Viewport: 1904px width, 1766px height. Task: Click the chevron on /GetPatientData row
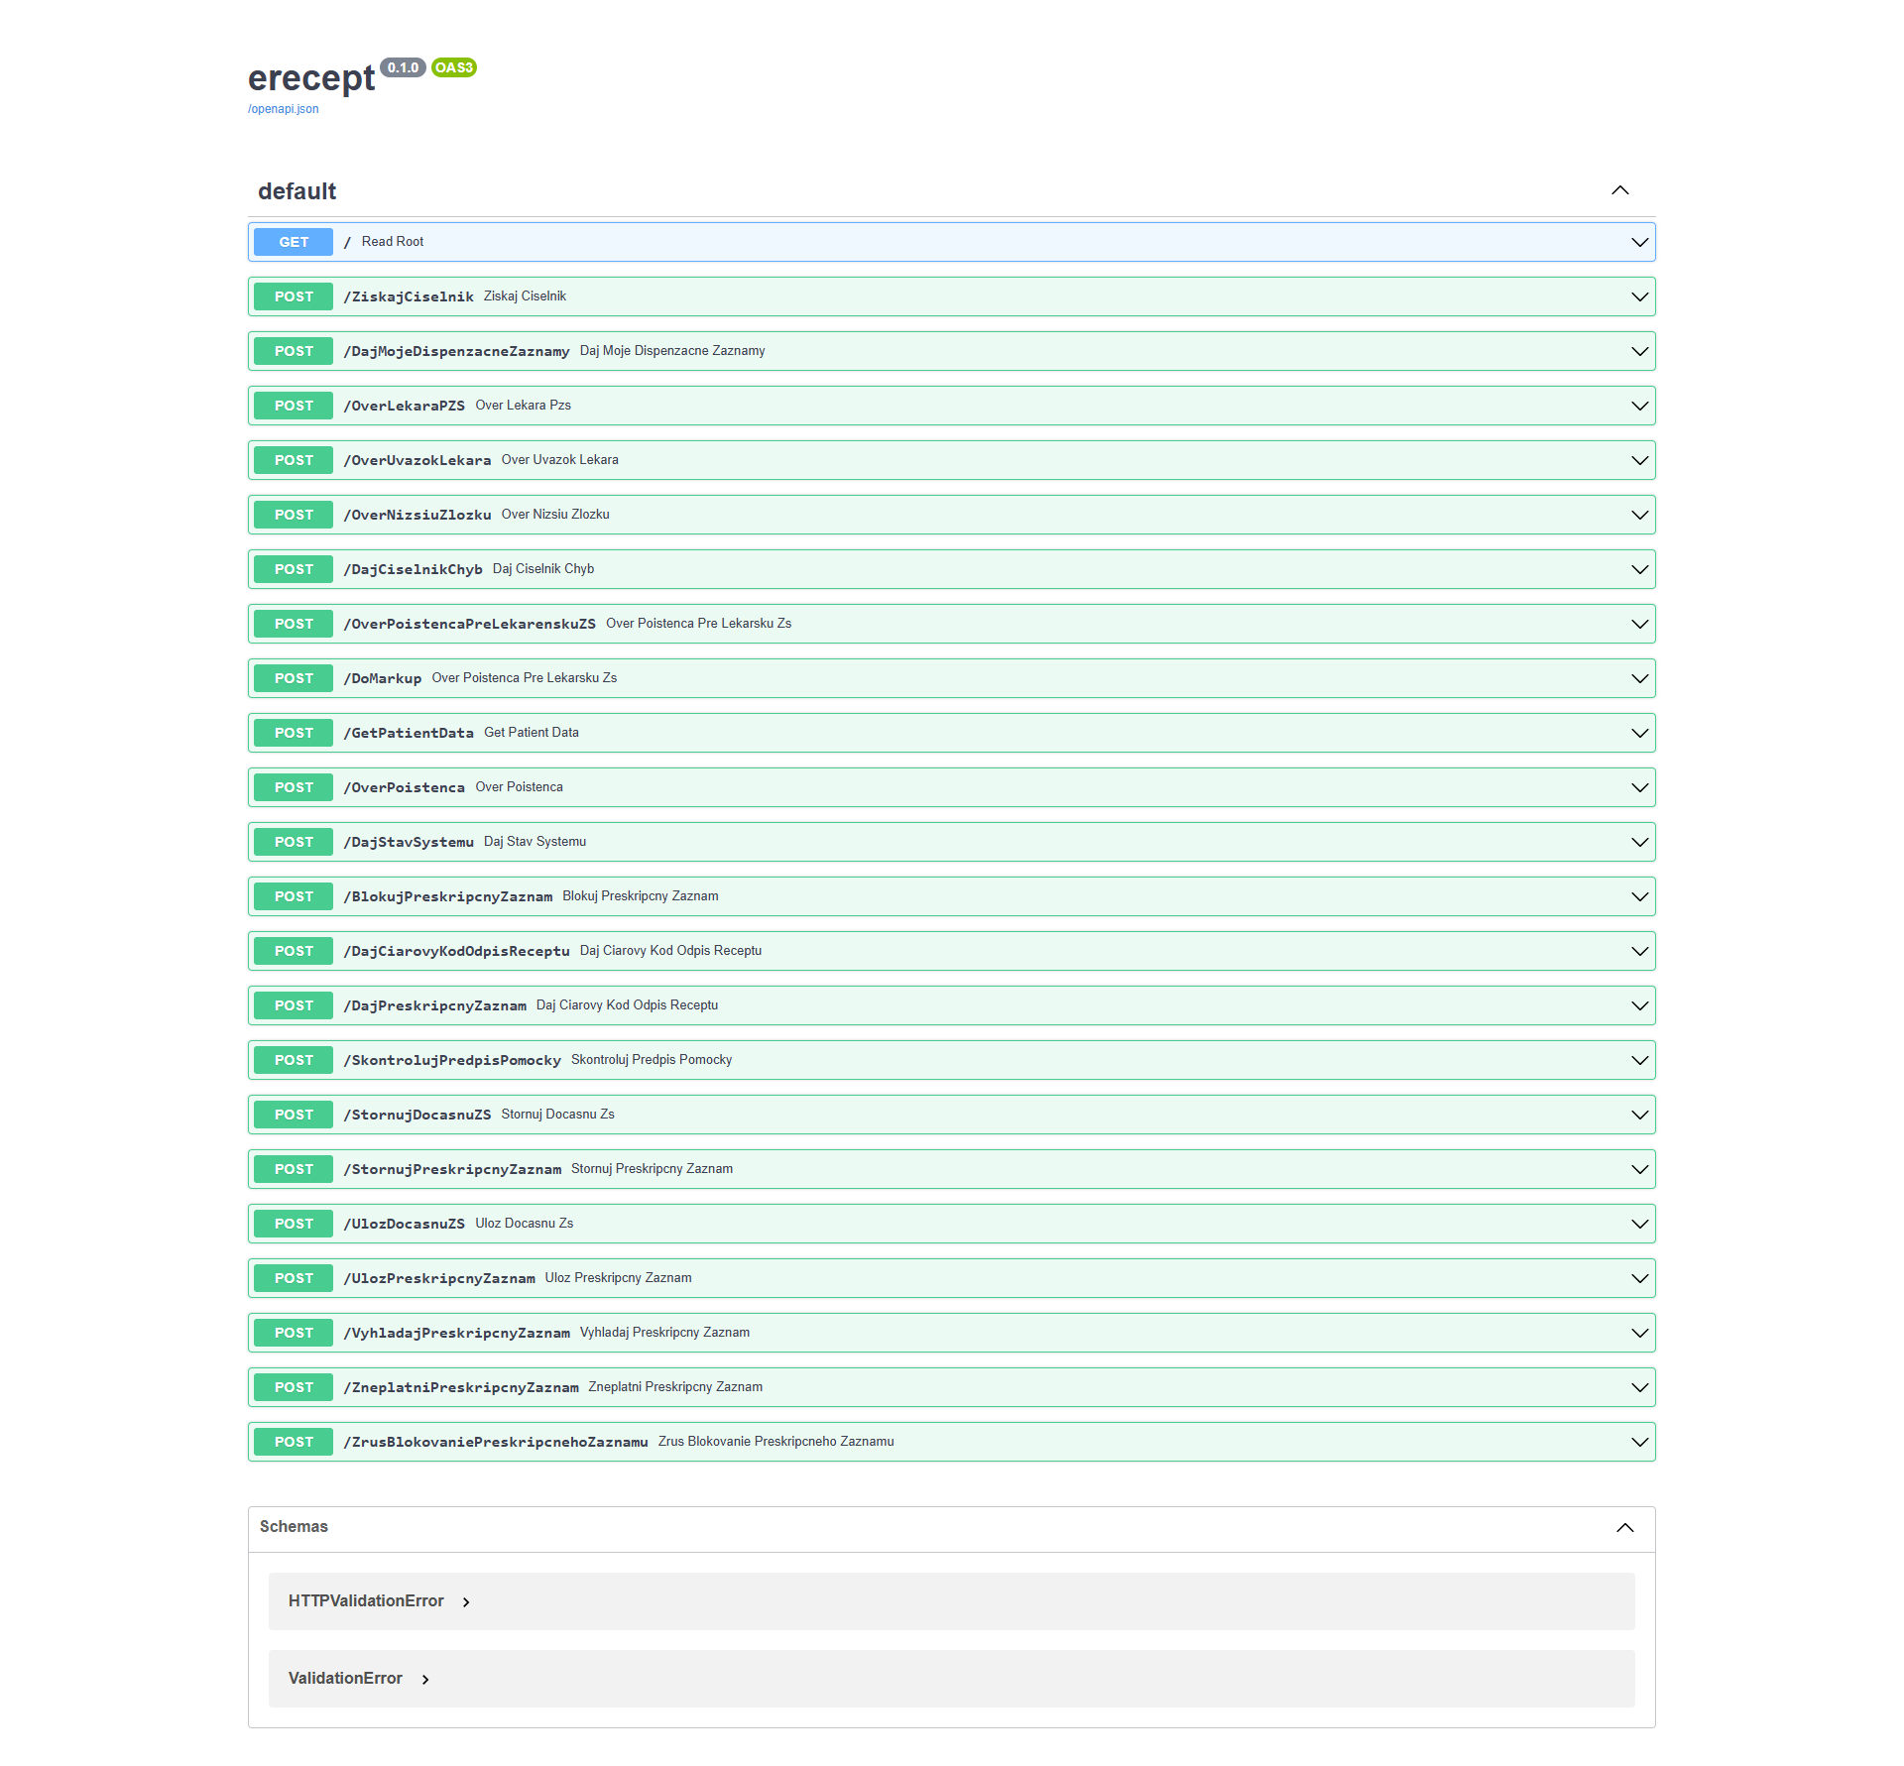(x=1640, y=733)
